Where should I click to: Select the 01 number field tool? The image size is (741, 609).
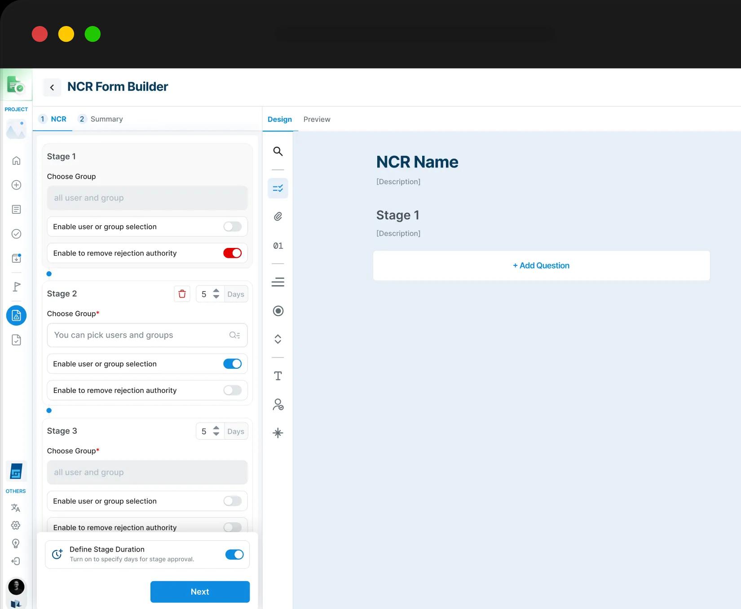coord(278,246)
